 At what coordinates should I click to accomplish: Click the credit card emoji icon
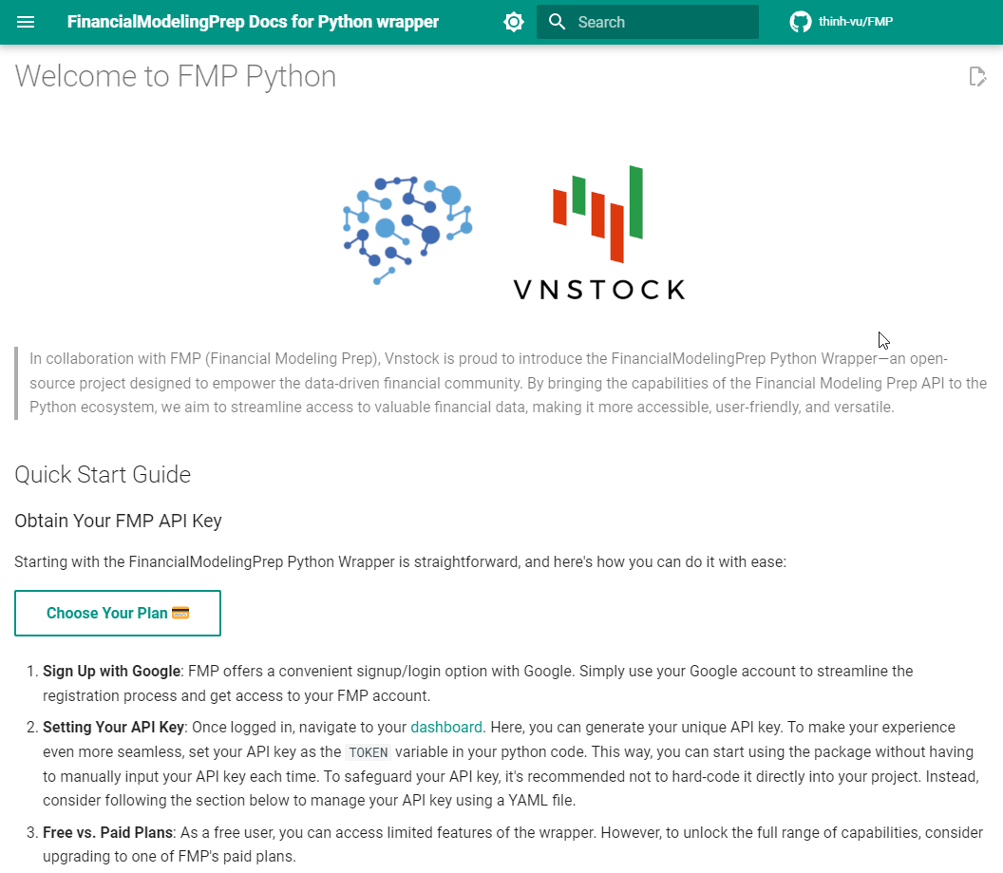point(180,613)
